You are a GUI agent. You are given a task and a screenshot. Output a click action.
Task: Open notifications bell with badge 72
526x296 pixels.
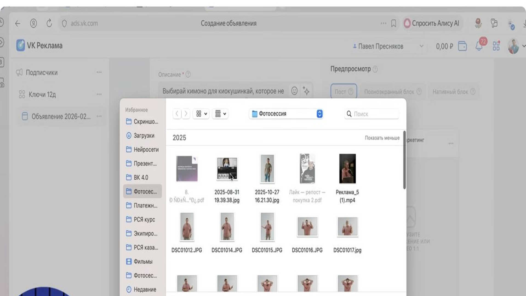click(x=479, y=45)
